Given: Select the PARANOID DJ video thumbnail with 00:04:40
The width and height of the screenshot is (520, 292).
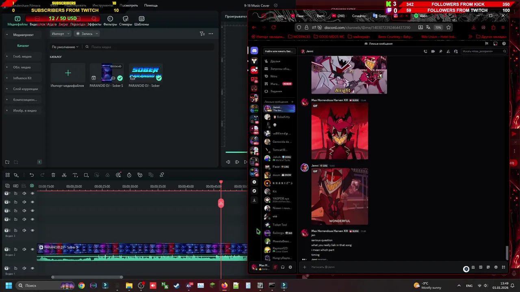Looking at the screenshot, I should (106, 73).
